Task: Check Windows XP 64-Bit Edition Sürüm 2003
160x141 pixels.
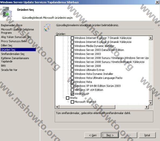Action: (72, 86)
